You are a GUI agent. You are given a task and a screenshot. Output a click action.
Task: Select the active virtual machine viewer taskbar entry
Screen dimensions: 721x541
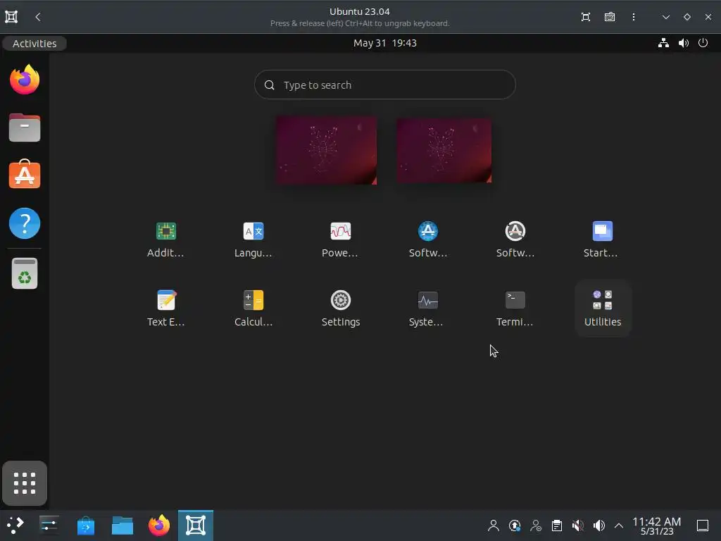196,526
